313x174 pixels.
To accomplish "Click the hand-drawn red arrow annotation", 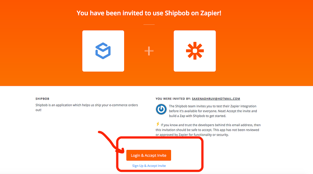I will click(106, 140).
